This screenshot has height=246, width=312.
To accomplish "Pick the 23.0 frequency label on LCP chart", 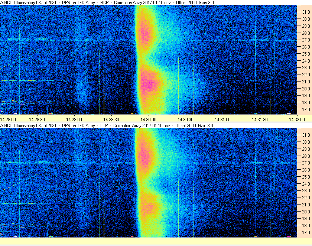I will (x=306, y=191).
